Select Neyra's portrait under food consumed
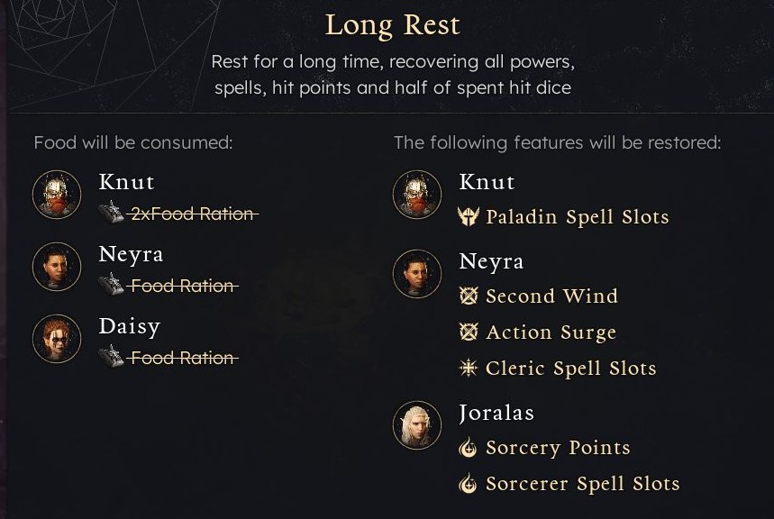774x519 pixels. point(57,266)
